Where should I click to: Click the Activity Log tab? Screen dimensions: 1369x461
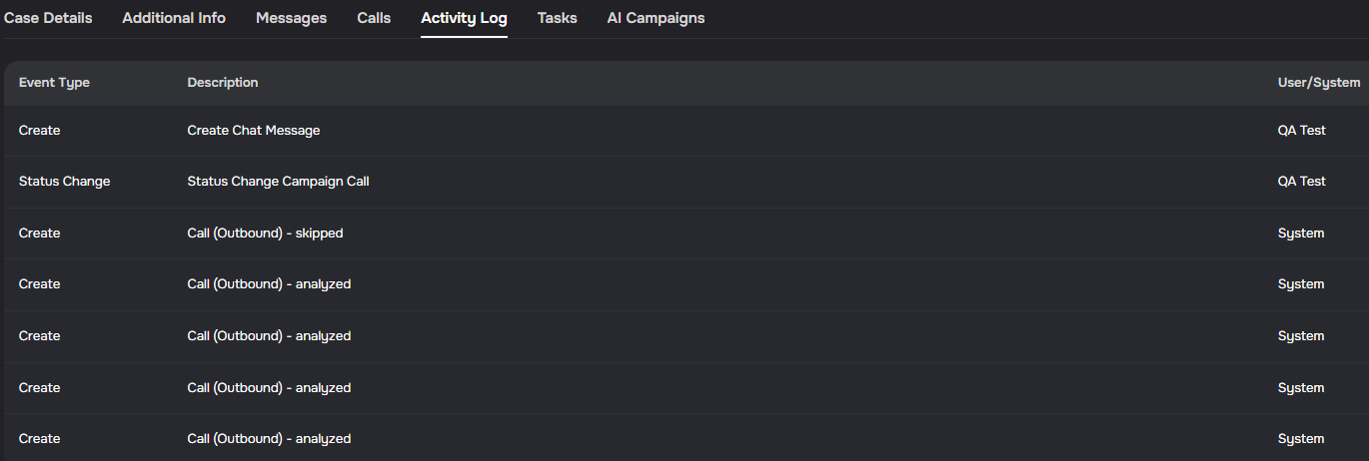pyautogui.click(x=464, y=18)
